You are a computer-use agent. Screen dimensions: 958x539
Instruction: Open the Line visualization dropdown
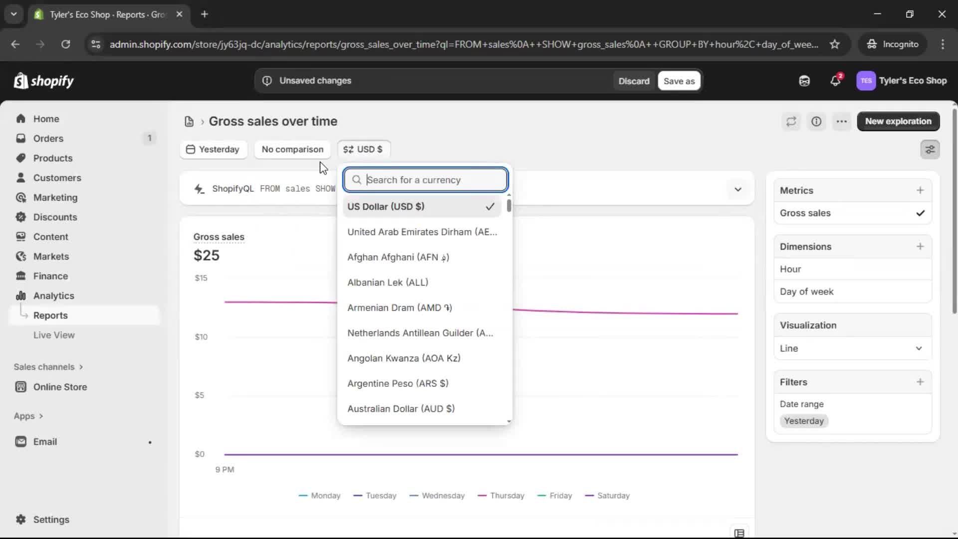(x=852, y=348)
